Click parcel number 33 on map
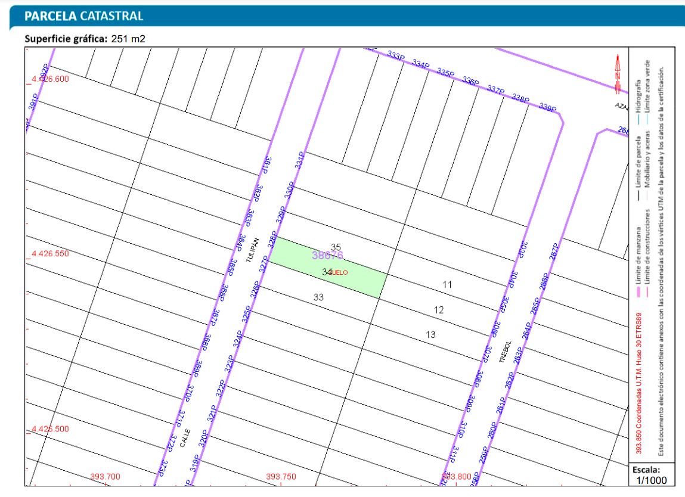The width and height of the screenshot is (685, 497). 318,297
